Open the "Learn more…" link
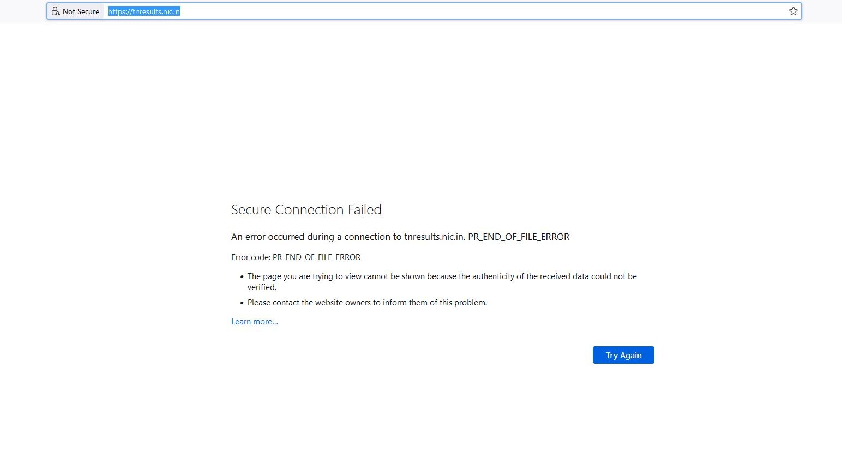Image resolution: width=842 pixels, height=475 pixels. 254,322
